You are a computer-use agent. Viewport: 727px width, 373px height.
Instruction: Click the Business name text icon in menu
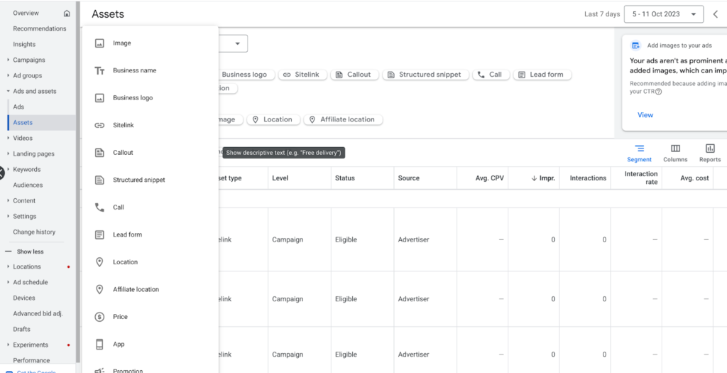pos(99,70)
